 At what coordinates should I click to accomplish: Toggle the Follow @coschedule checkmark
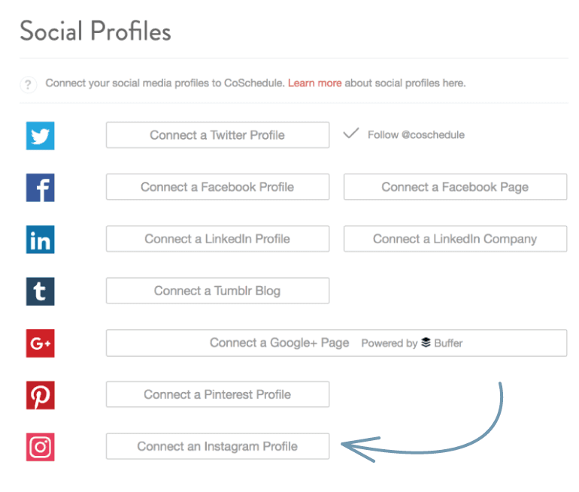351,134
